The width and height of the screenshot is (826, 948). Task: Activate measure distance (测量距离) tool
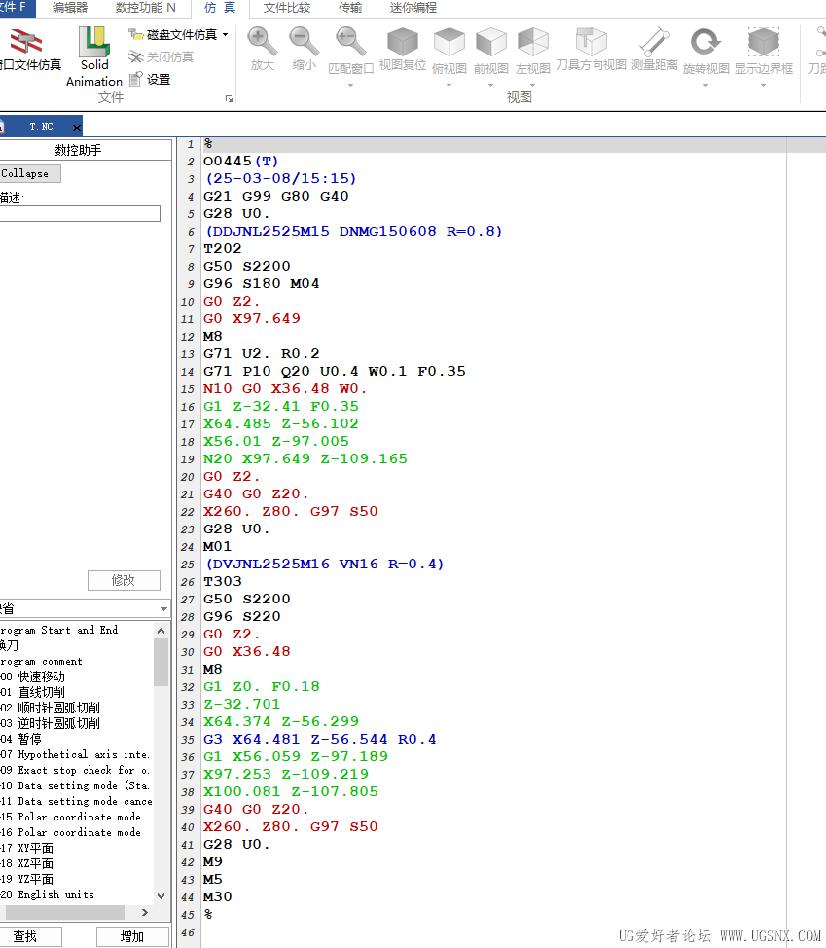point(655,49)
